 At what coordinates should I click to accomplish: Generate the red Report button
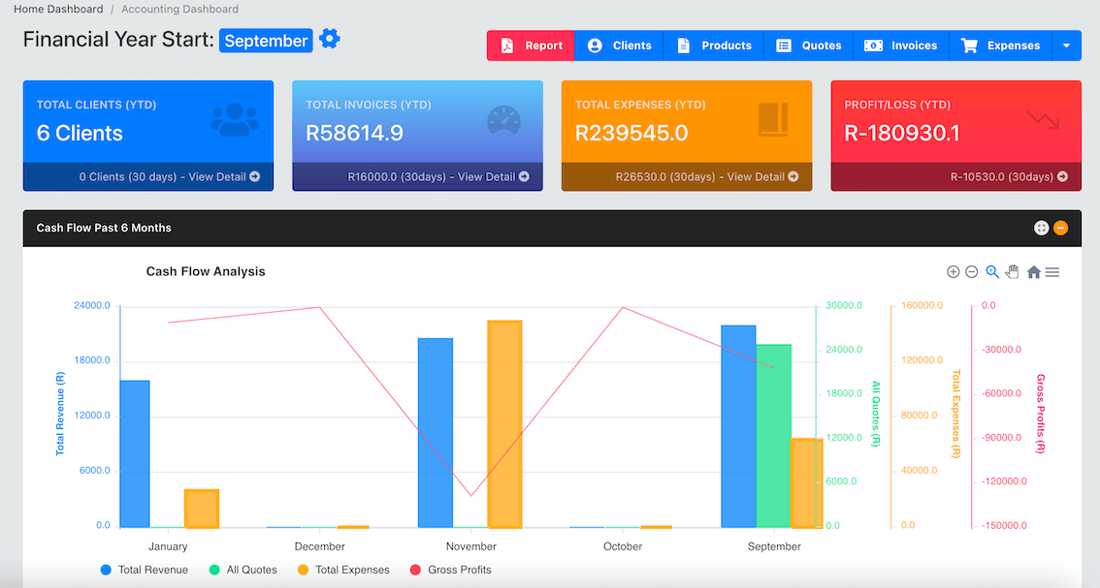click(531, 46)
